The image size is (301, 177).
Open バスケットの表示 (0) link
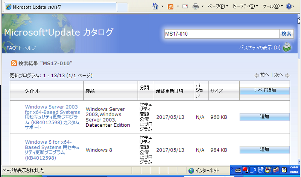(260, 48)
